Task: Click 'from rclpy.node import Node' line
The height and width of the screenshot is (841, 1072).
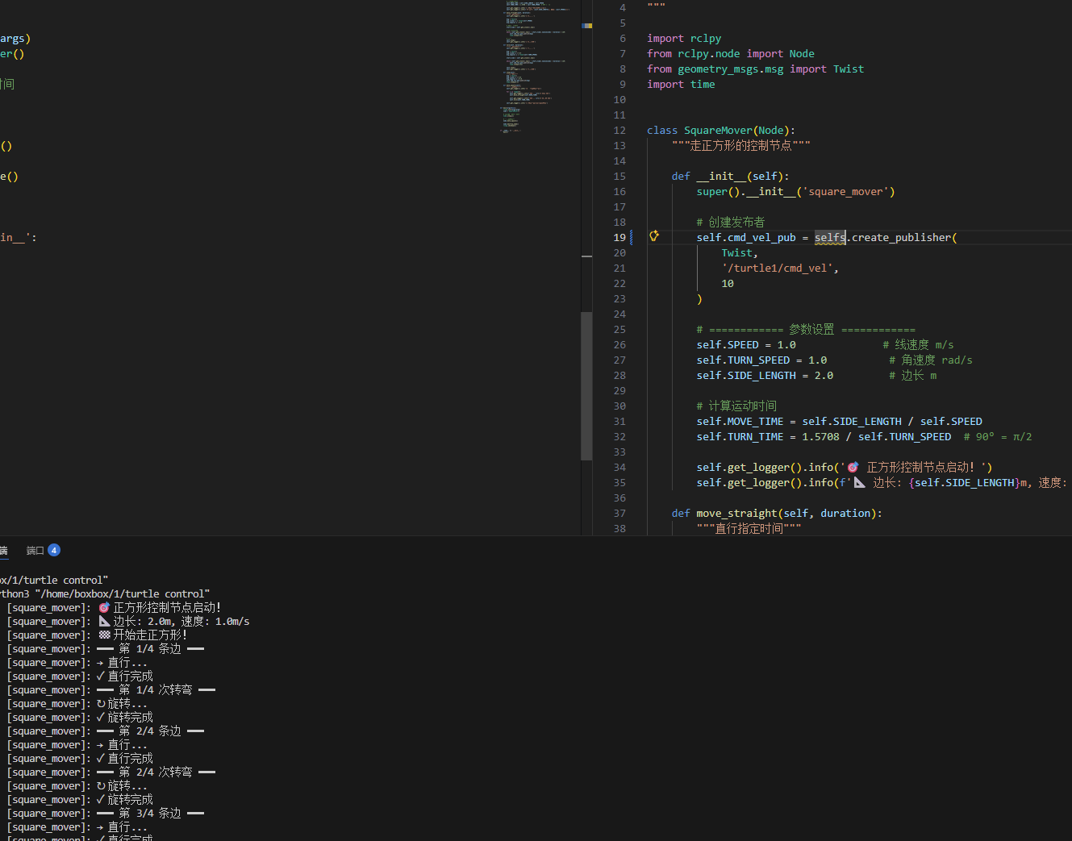Action: 731,54
